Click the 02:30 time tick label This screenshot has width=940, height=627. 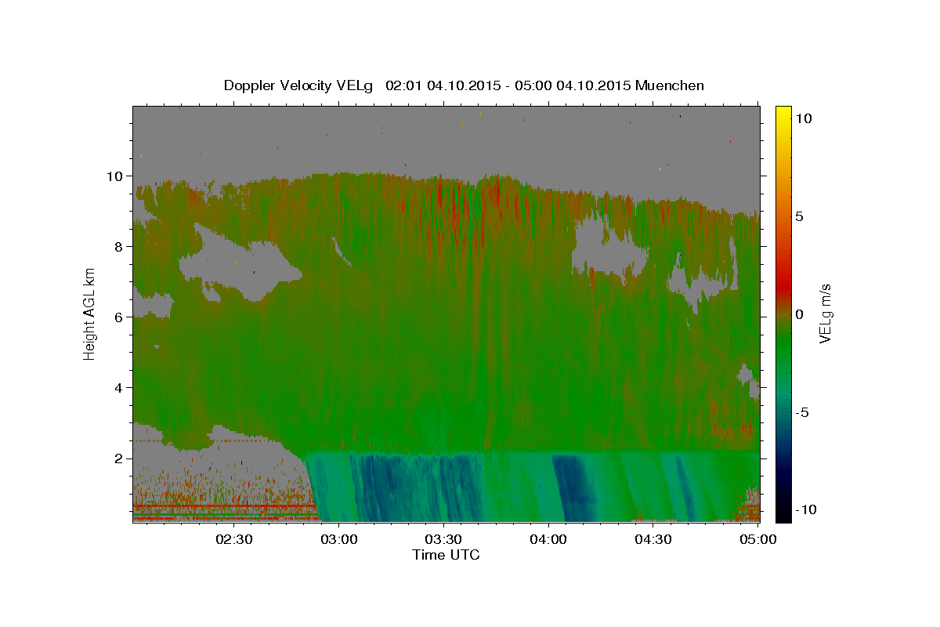(x=234, y=539)
